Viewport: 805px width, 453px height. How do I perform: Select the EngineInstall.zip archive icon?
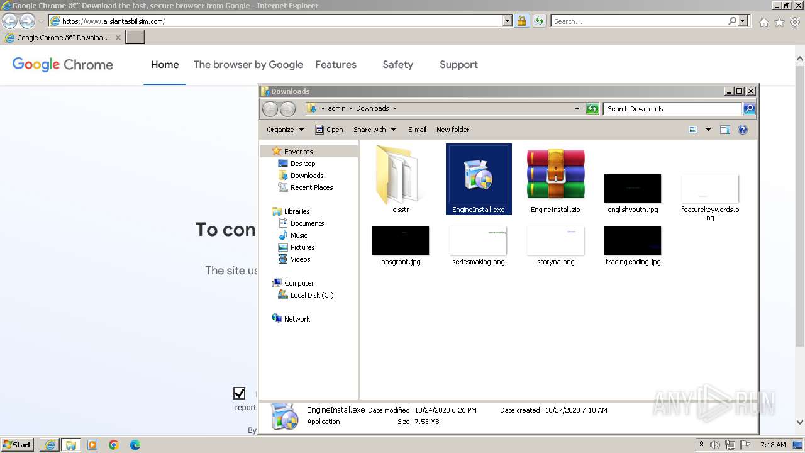coord(556,175)
